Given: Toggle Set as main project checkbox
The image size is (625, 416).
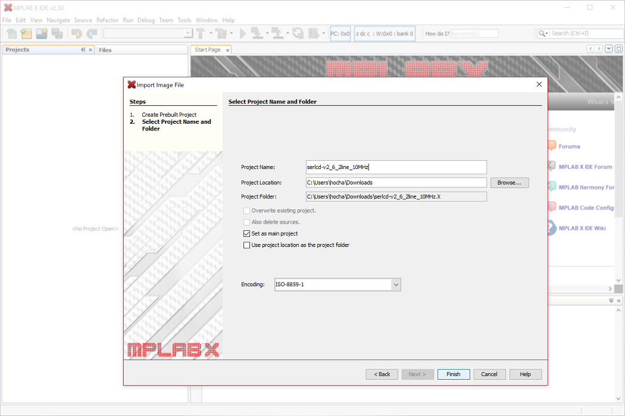Looking at the screenshot, I should click(x=247, y=233).
